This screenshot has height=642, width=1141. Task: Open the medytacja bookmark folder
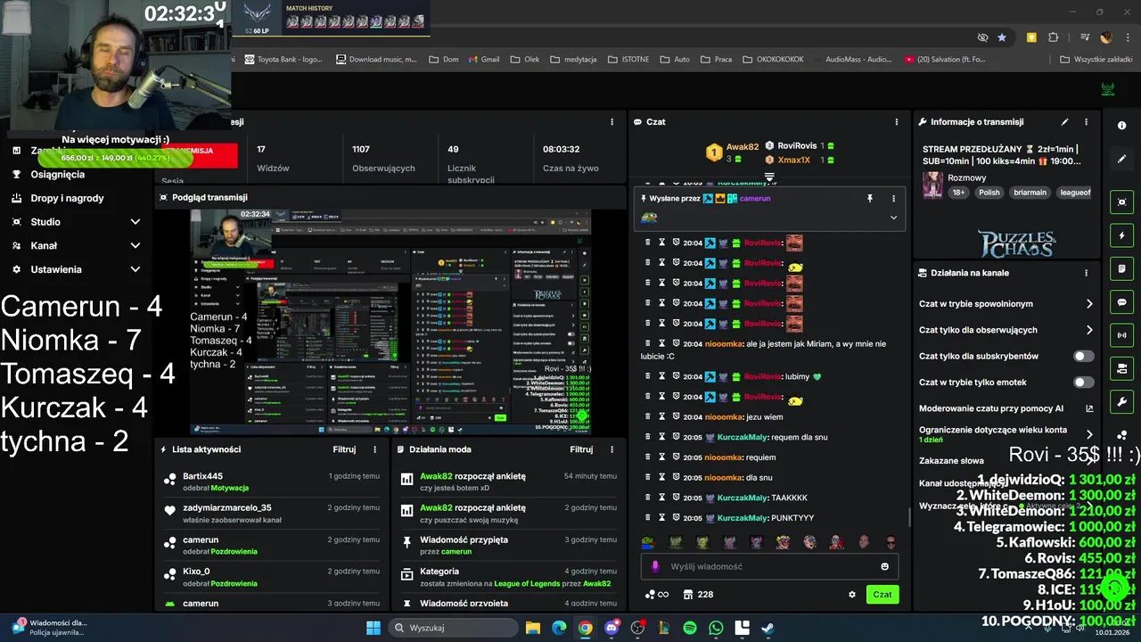pos(573,60)
